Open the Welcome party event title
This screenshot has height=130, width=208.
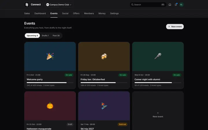pos(35,79)
